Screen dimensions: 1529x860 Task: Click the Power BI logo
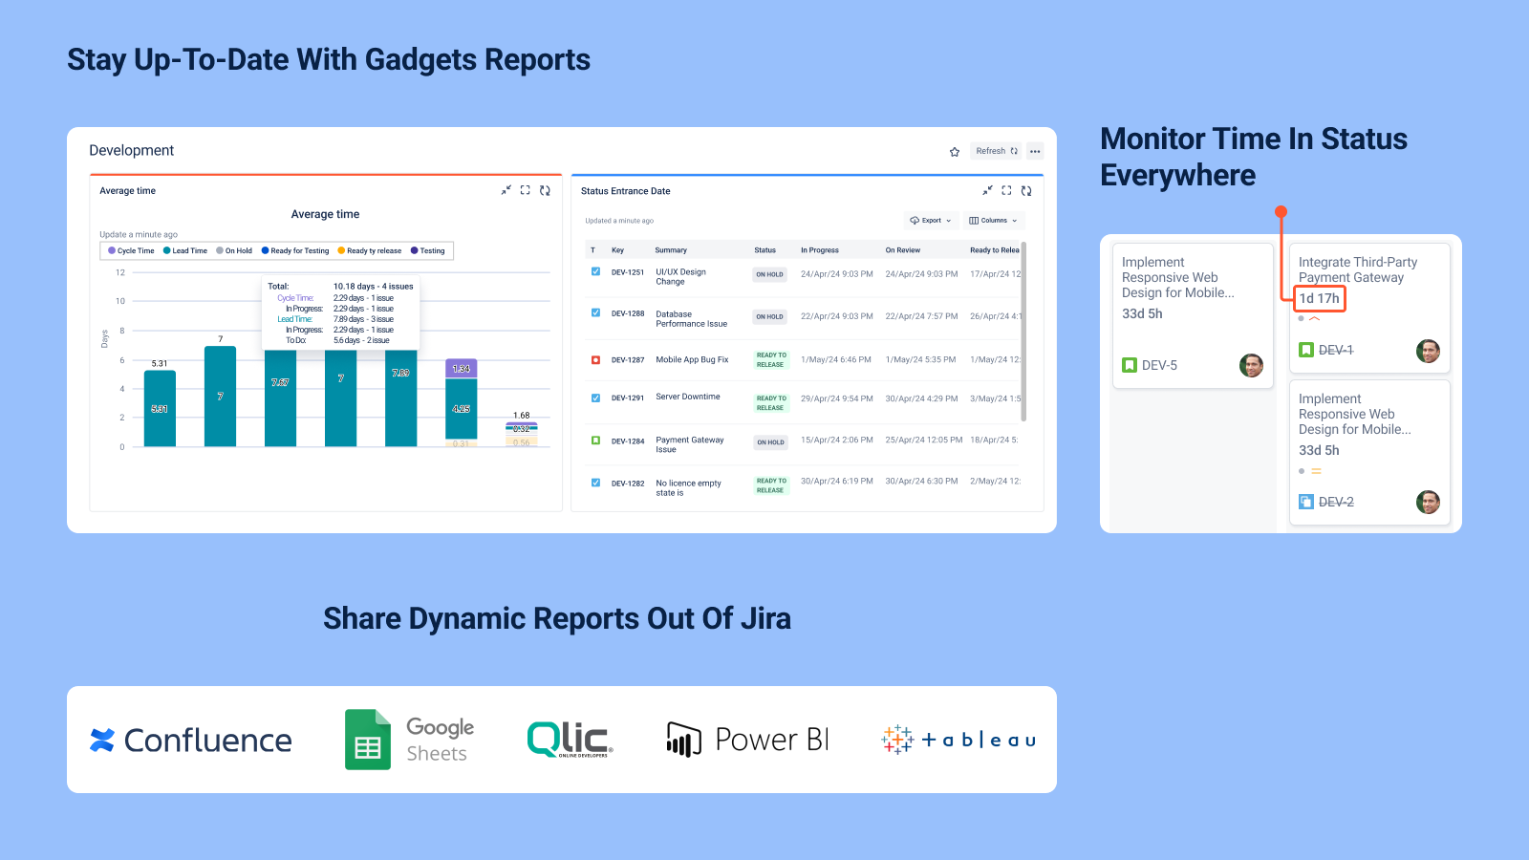pyautogui.click(x=748, y=740)
